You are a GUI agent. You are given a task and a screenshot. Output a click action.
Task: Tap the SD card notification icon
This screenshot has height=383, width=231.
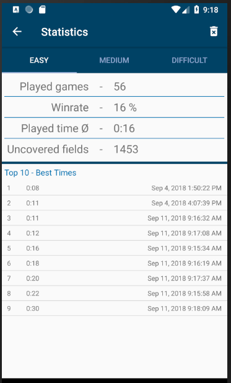click(x=42, y=9)
